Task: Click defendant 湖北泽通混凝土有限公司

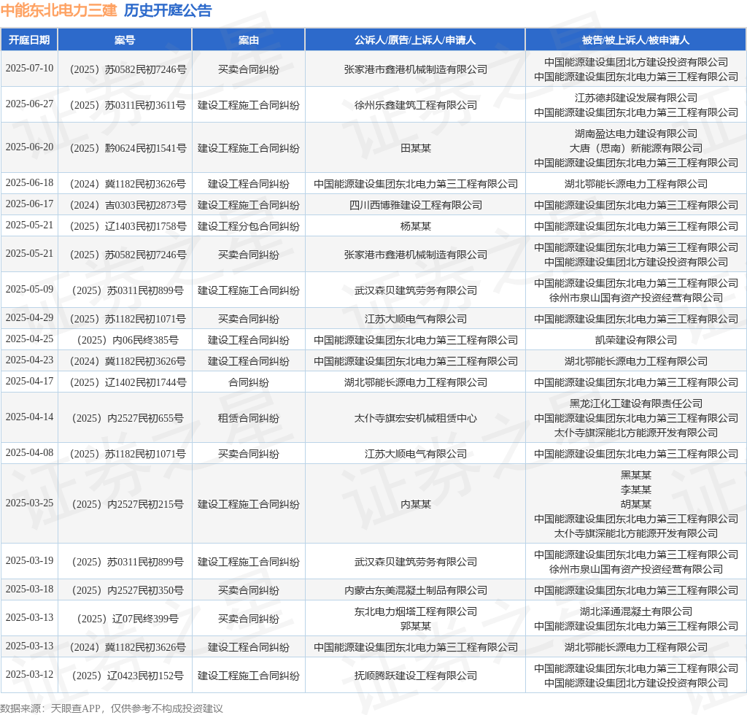Action: [635, 611]
